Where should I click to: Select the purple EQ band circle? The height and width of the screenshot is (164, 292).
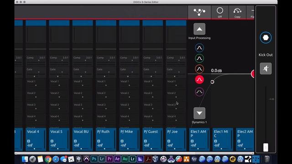click(x=199, y=92)
